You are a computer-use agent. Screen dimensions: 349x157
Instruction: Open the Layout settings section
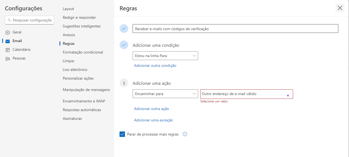[68, 9]
